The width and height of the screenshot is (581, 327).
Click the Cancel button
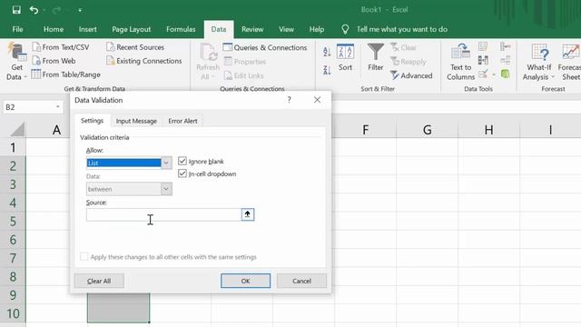pos(301,281)
